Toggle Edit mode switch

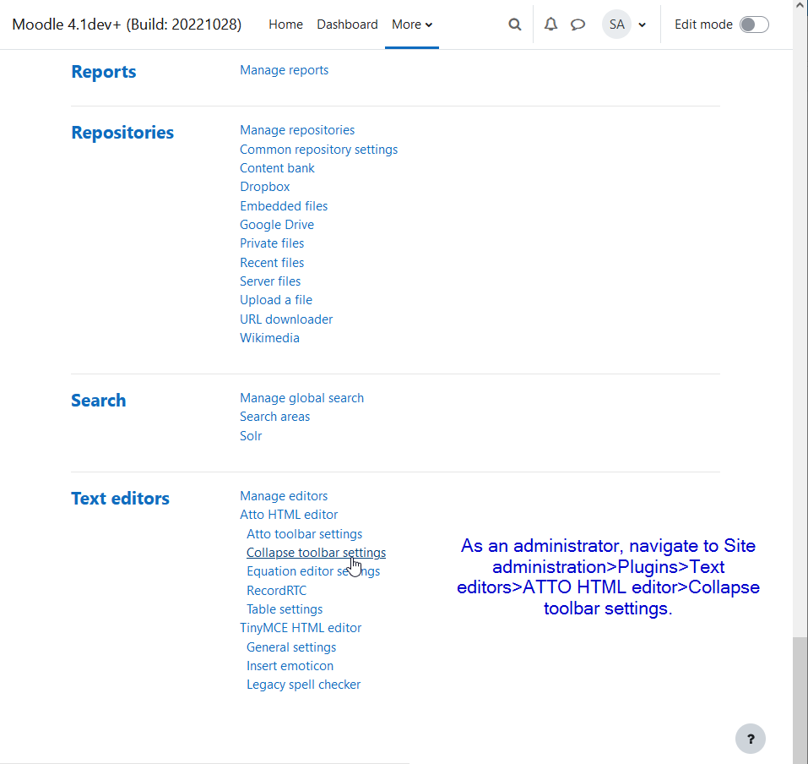click(754, 25)
